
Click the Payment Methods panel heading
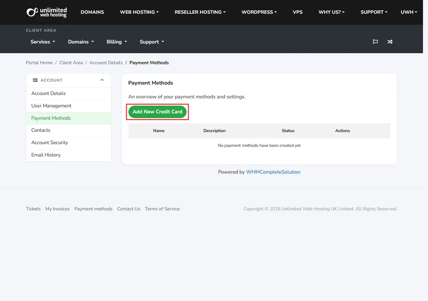[x=151, y=83]
